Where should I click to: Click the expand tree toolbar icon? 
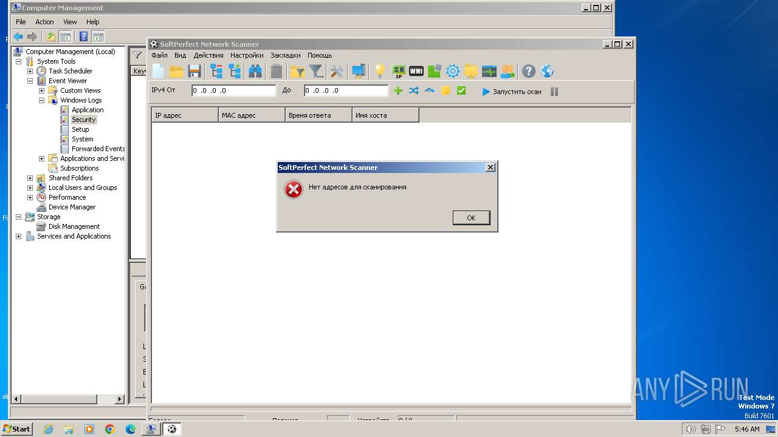pyautogui.click(x=235, y=72)
